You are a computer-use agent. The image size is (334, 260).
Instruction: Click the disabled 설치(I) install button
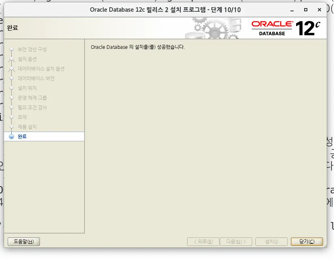(271, 241)
